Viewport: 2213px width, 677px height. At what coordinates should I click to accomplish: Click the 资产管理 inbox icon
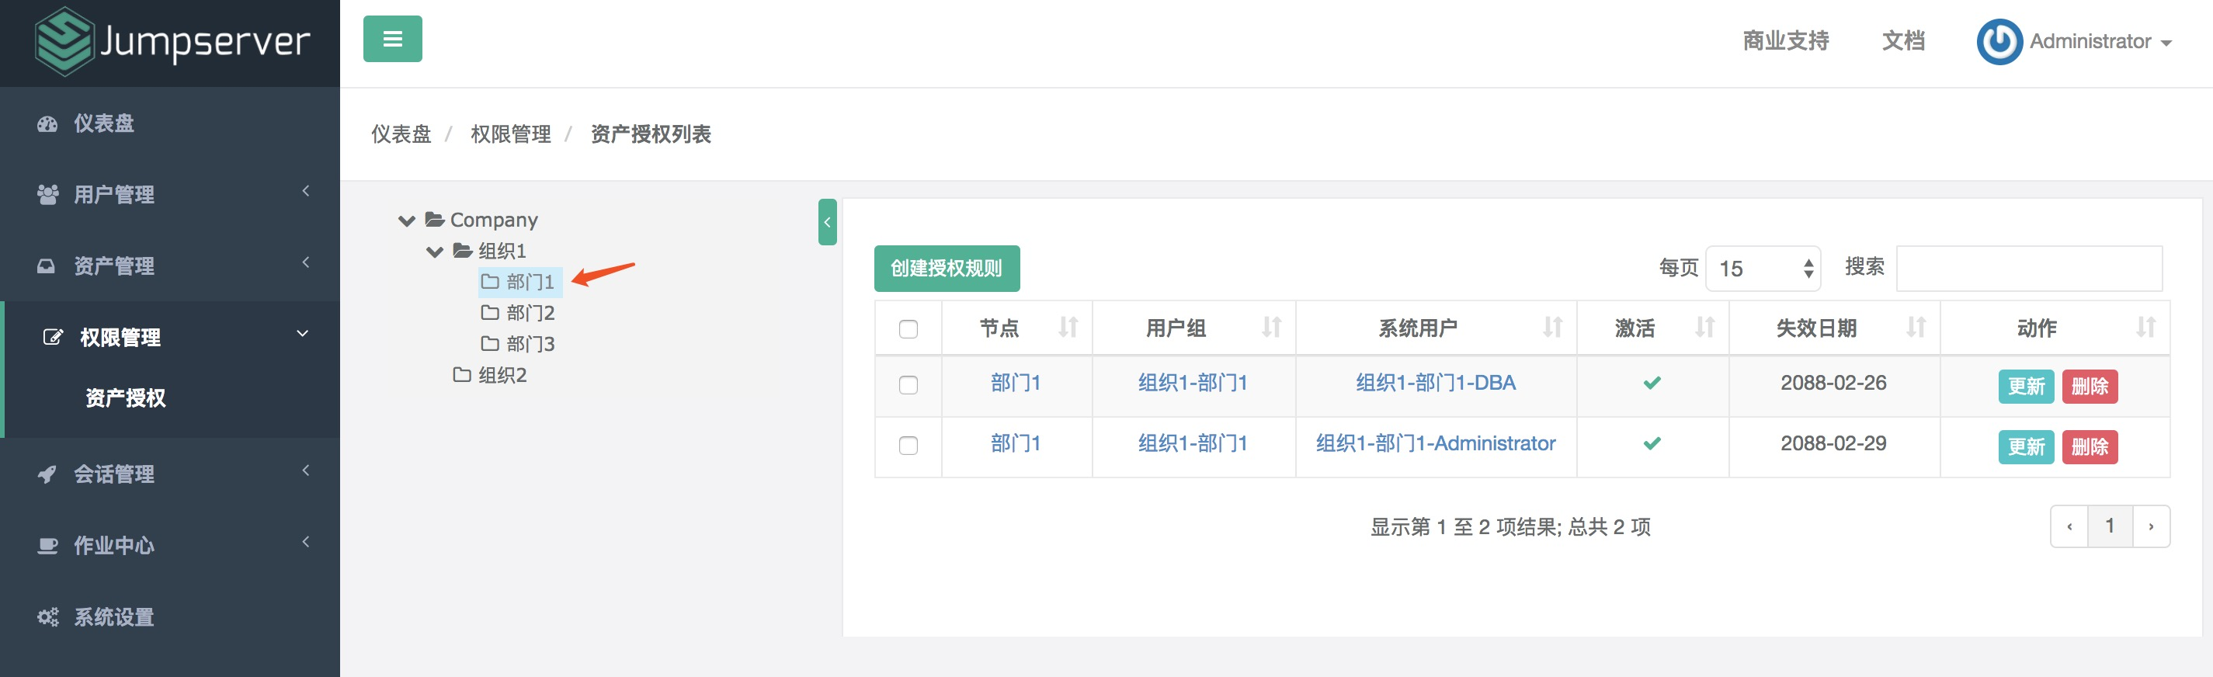[47, 266]
